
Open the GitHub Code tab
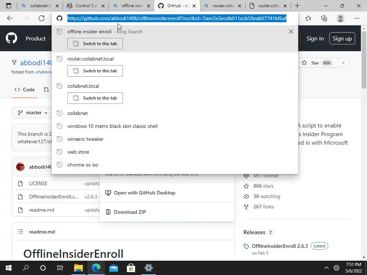pyautogui.click(x=25, y=90)
